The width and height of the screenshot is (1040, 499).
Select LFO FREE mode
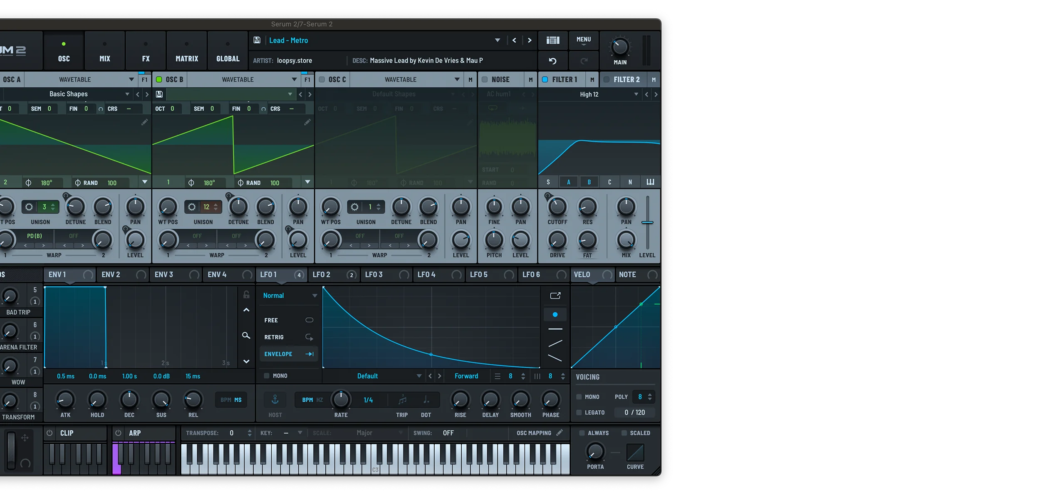[x=289, y=320]
